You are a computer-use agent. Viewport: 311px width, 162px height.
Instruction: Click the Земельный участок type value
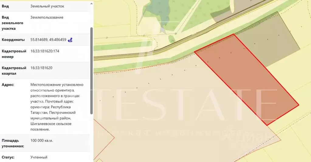pyautogui.click(x=47, y=6)
